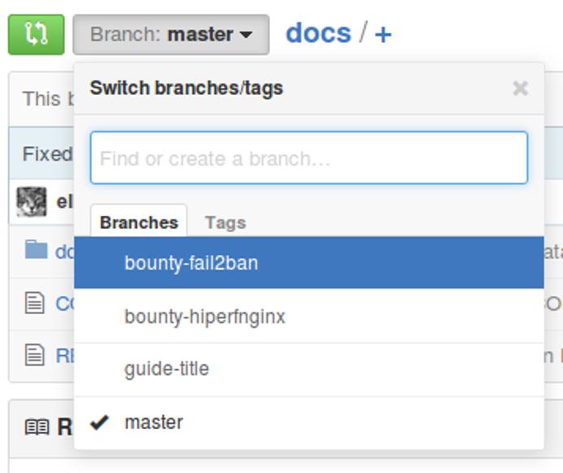
Task: Click the plus icon to create new file
Action: point(383,35)
